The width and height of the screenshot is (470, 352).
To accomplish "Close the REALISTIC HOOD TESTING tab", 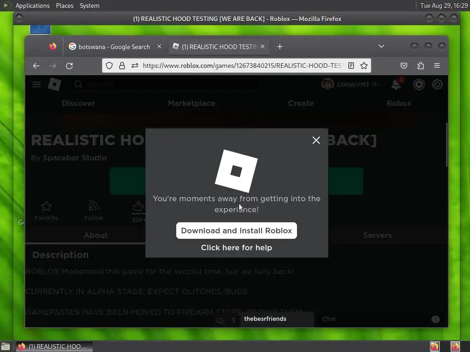I will 263,46.
